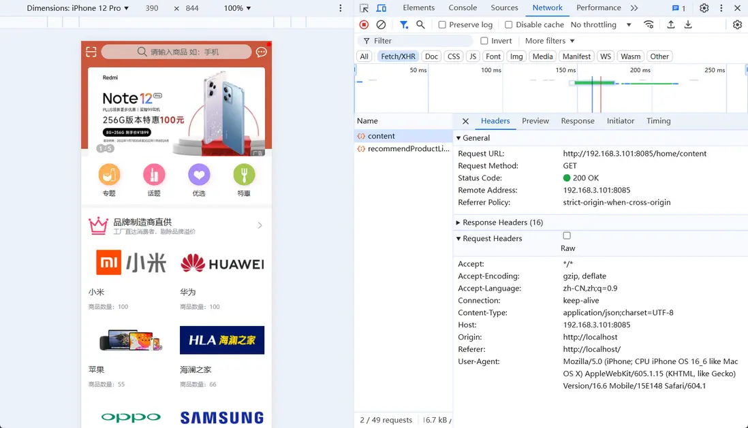Tick the Raw request headers checkbox

[567, 235]
